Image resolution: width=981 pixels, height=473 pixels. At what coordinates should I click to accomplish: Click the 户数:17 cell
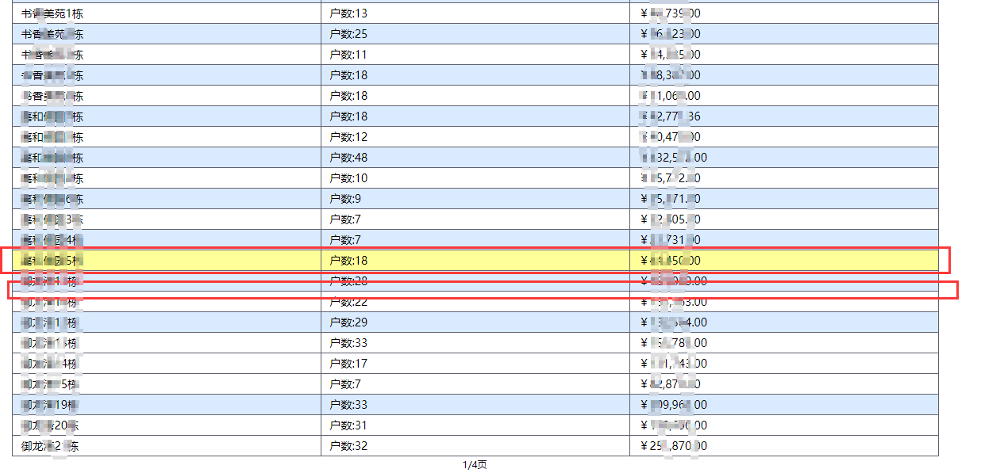(x=475, y=364)
